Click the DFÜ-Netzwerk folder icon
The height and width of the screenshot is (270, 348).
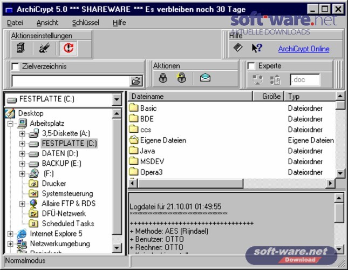pos(33,214)
